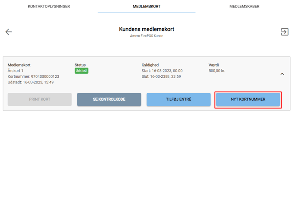Click the exit icon at top right
Viewport: 296px width, 197px height.
[285, 32]
